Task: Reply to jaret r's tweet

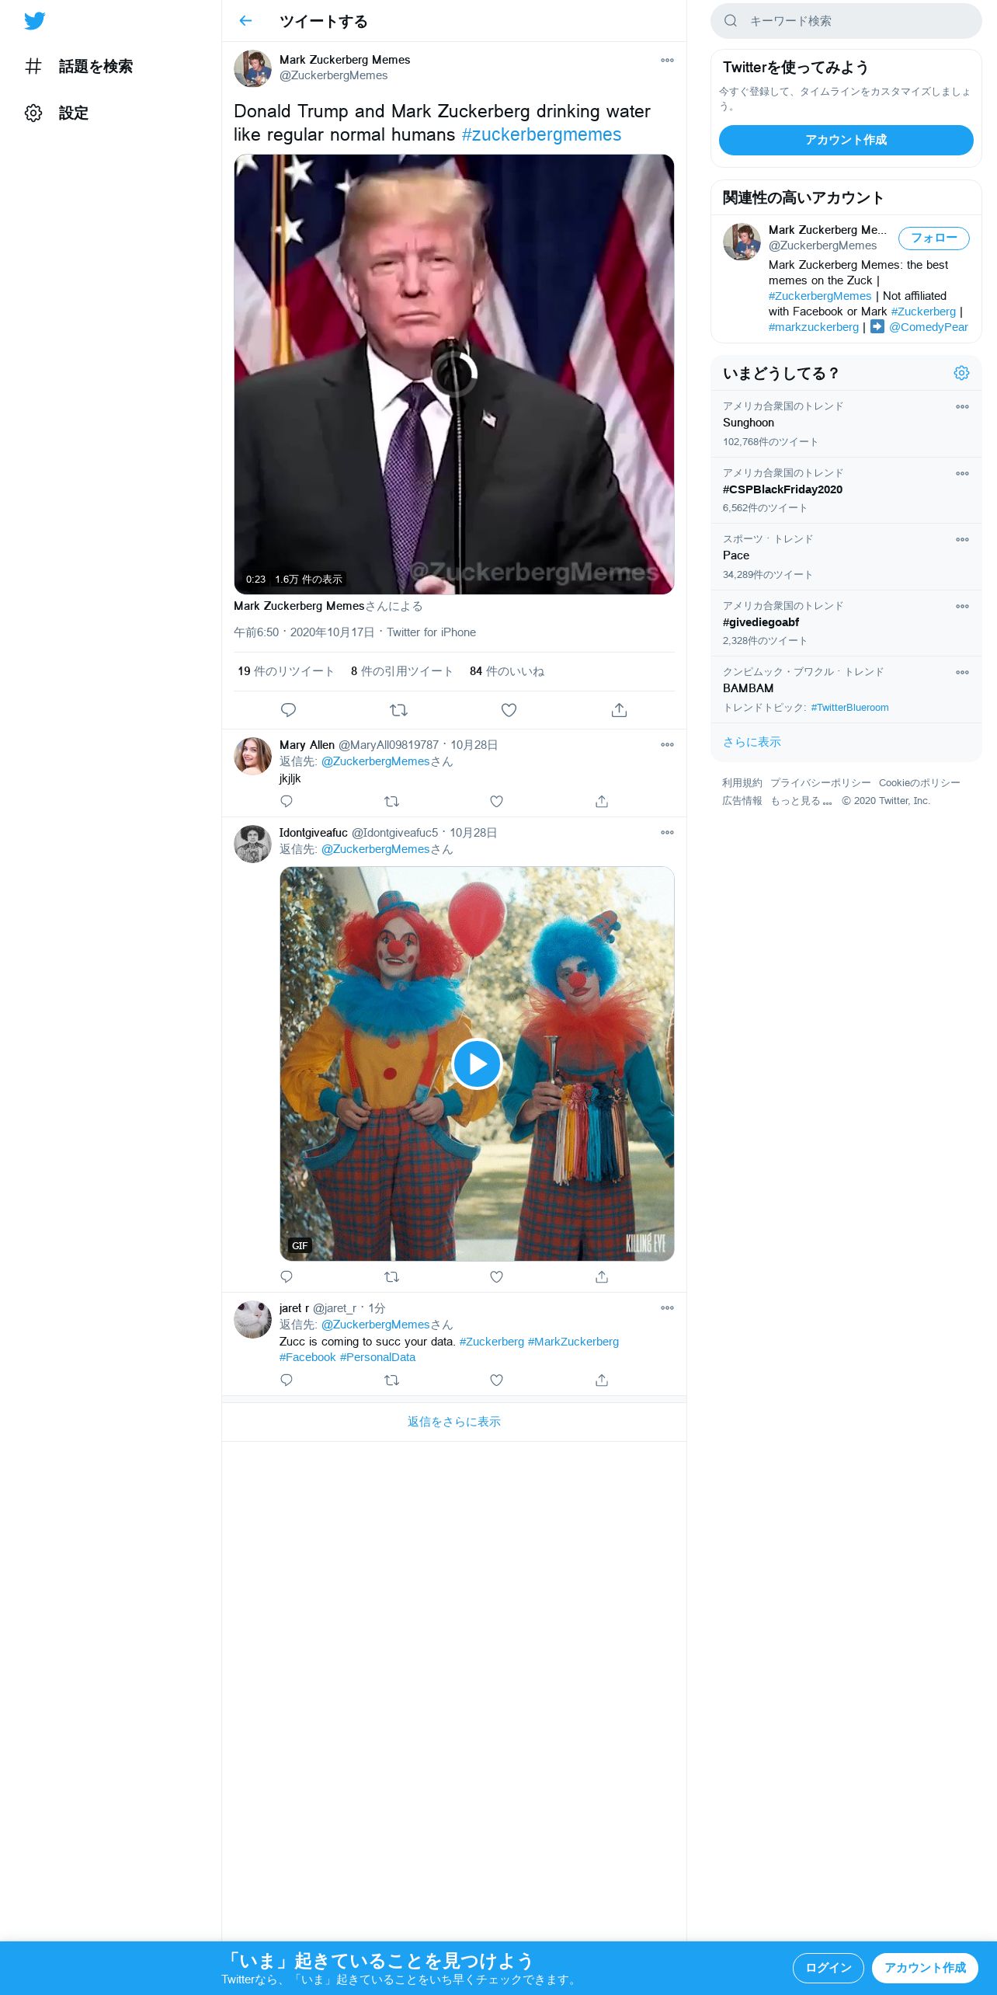Action: 287,1380
